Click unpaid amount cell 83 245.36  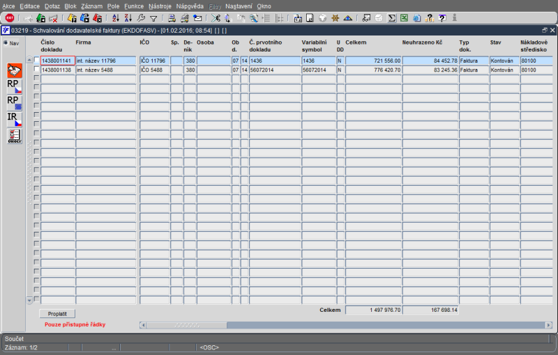tap(430, 70)
